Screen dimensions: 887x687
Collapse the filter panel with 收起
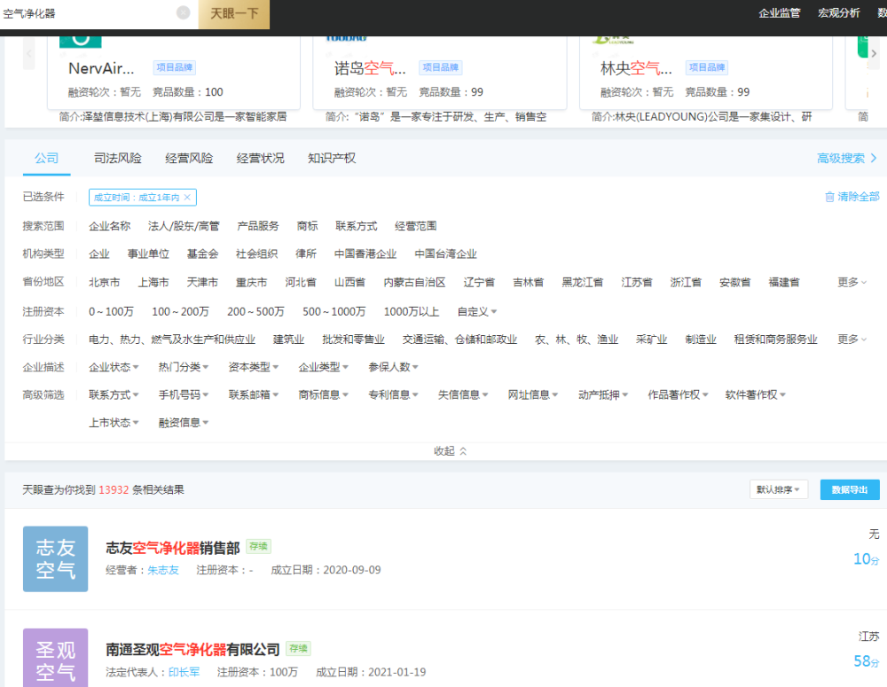[x=451, y=450]
